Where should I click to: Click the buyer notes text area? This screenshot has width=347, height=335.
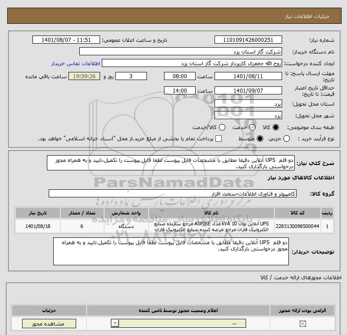(x=171, y=251)
